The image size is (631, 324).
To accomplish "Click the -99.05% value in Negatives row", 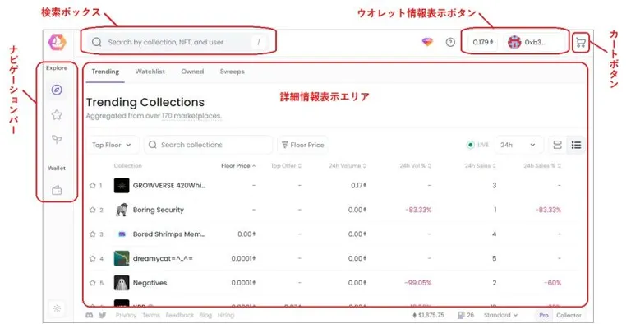I will coord(417,283).
